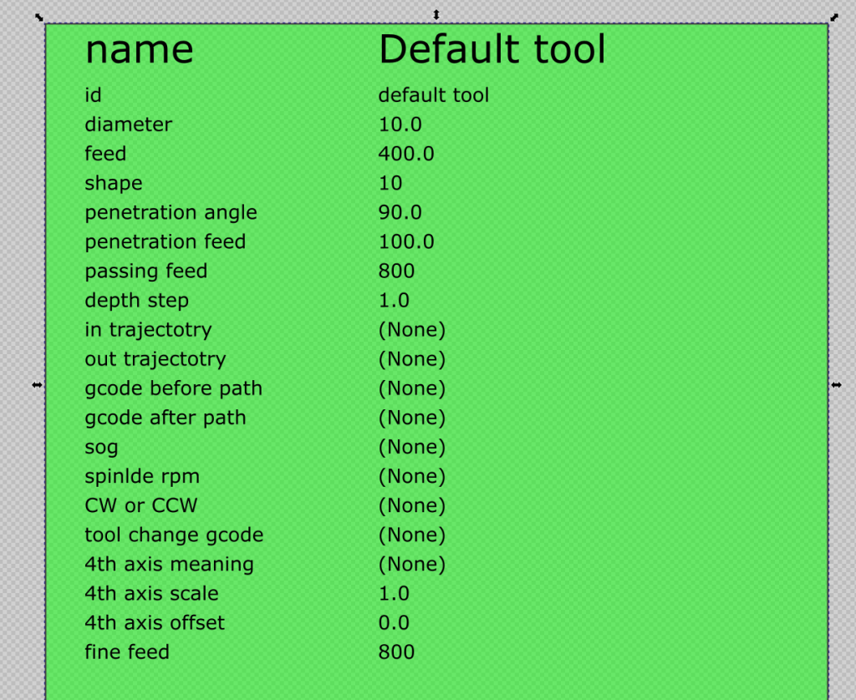Image resolution: width=856 pixels, height=700 pixels.
Task: Click the 4th axis offset value 0.0
Action: click(x=394, y=622)
